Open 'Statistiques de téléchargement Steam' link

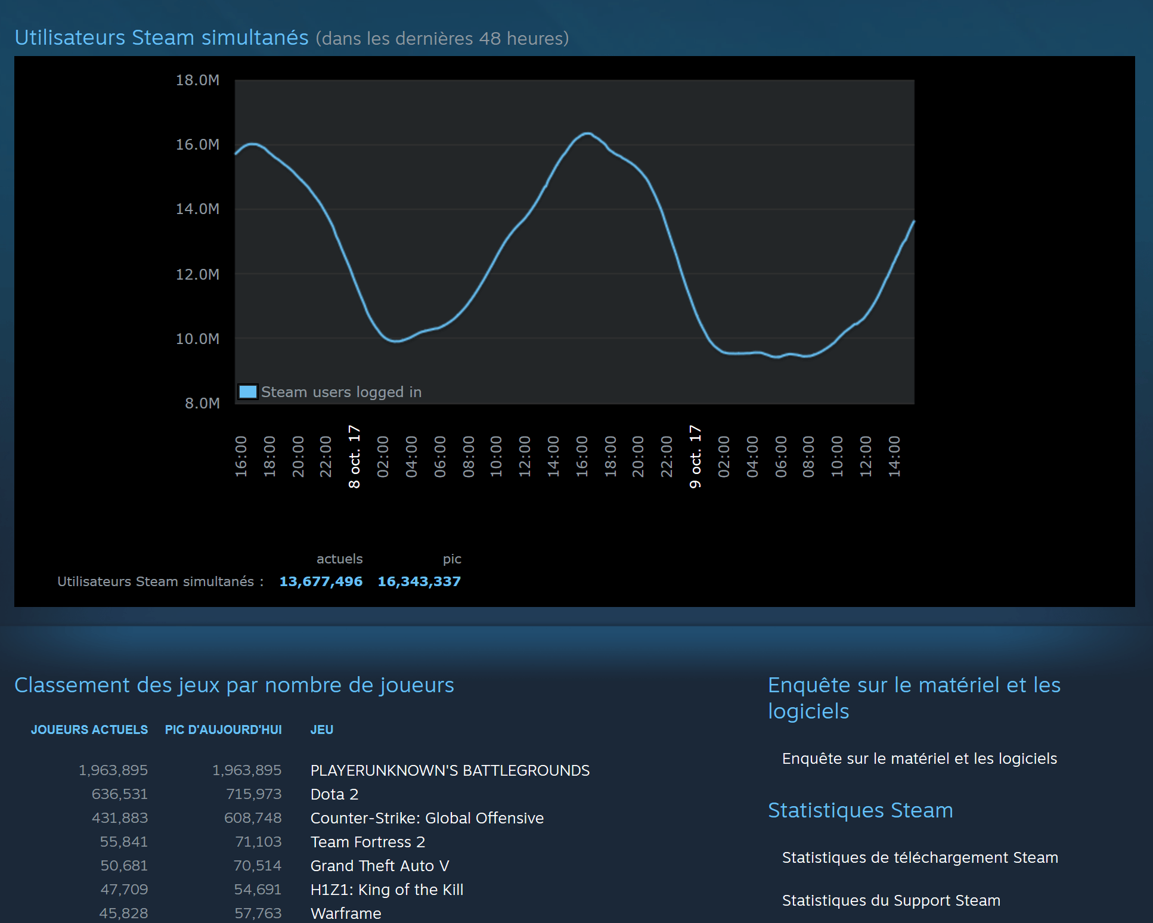coord(920,857)
